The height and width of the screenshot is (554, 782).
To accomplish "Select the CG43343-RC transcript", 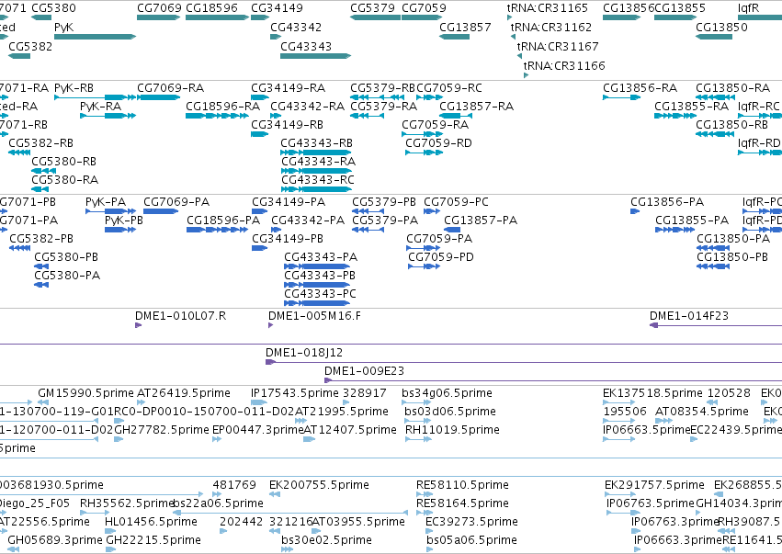I will (316, 189).
